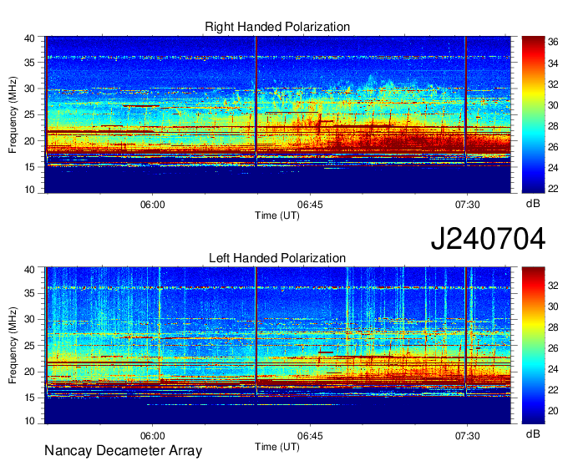Click 06:45 tick on Left Handed time axis

click(310, 435)
